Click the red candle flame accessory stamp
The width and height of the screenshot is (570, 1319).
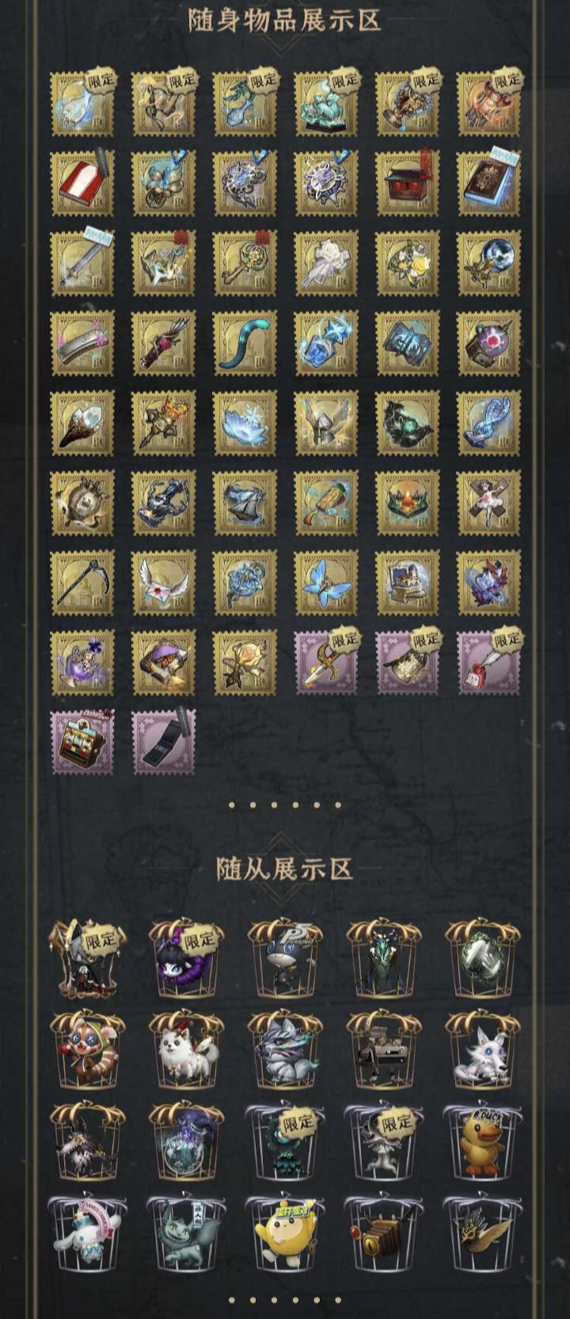coord(408,503)
